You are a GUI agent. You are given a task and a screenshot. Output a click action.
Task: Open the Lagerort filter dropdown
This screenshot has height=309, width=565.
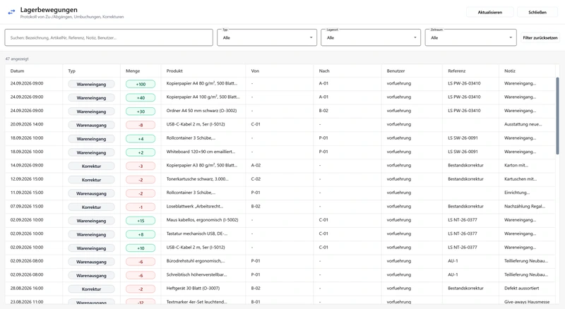371,37
